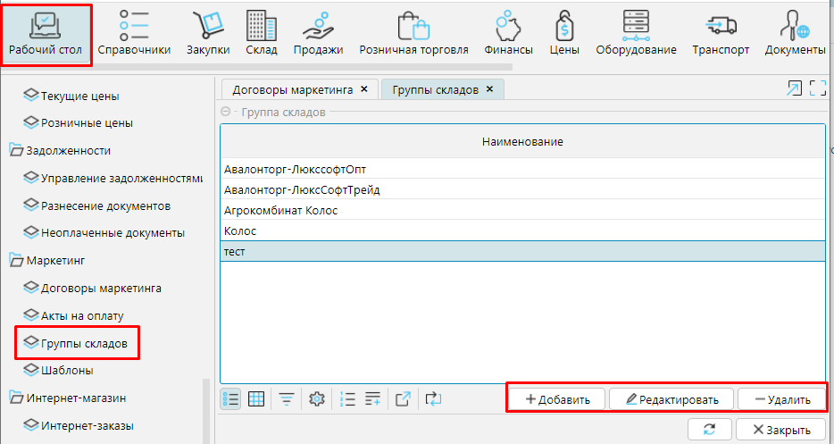The width and height of the screenshot is (834, 444).
Task: Click the refresh button next to Закрыть
Action: click(x=709, y=429)
